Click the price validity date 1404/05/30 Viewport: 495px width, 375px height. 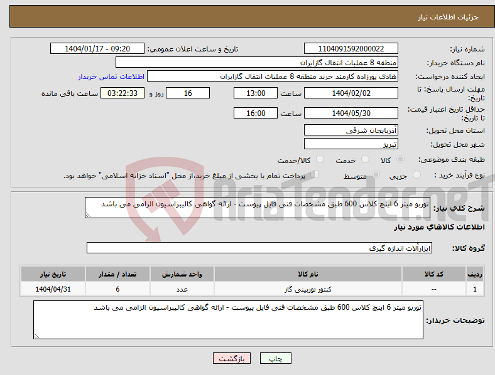(351, 113)
